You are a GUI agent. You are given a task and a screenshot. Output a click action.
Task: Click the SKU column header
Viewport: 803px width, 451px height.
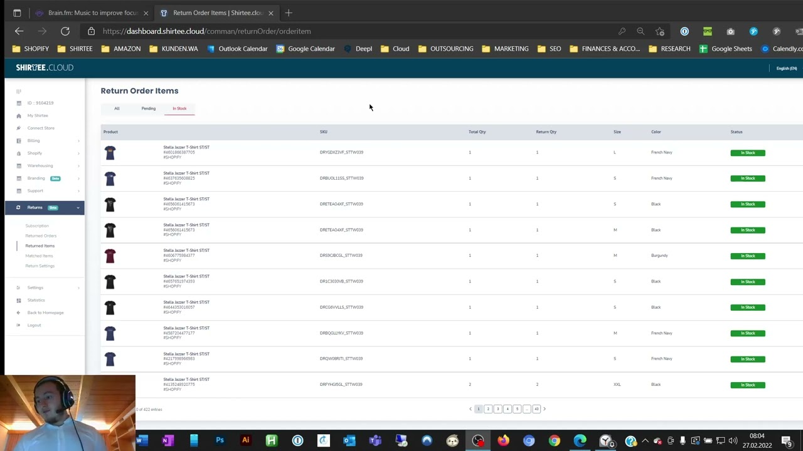tap(324, 132)
